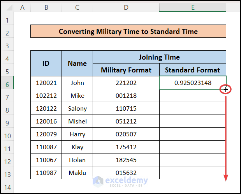
Task: Select name cell Holan
Action: (x=77, y=160)
